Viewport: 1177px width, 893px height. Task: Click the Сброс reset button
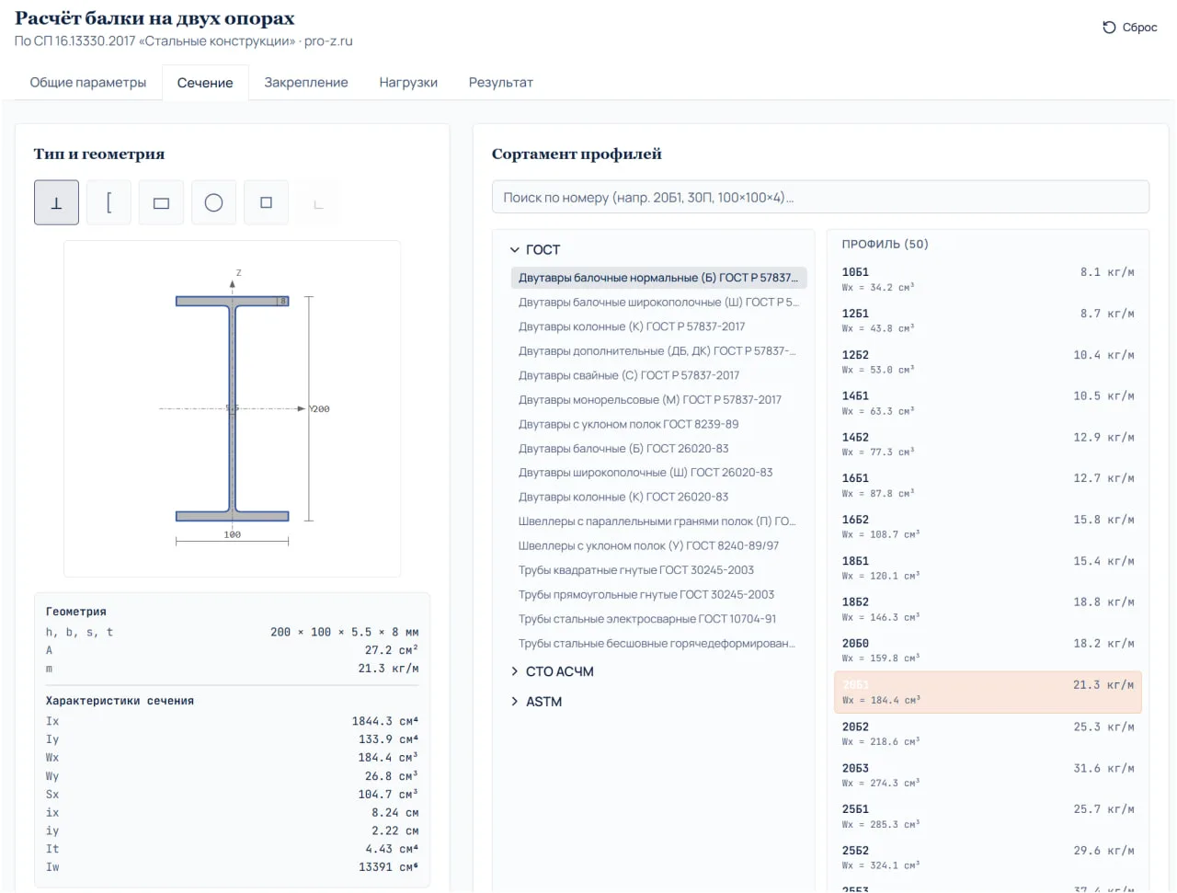tap(1130, 28)
